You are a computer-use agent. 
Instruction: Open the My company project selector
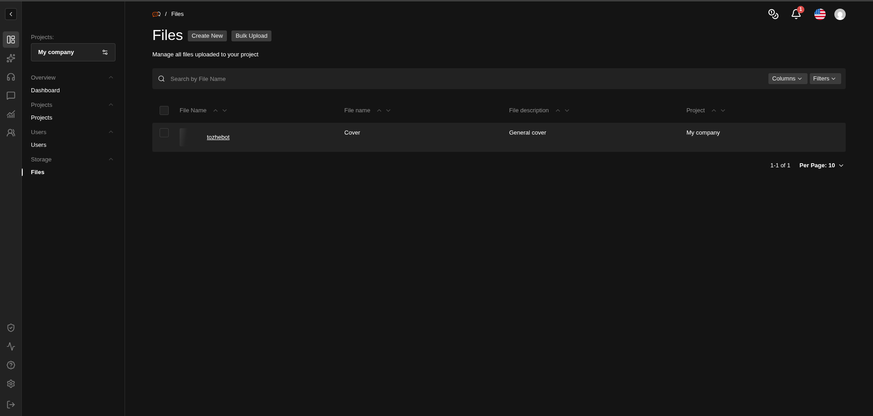[73, 52]
